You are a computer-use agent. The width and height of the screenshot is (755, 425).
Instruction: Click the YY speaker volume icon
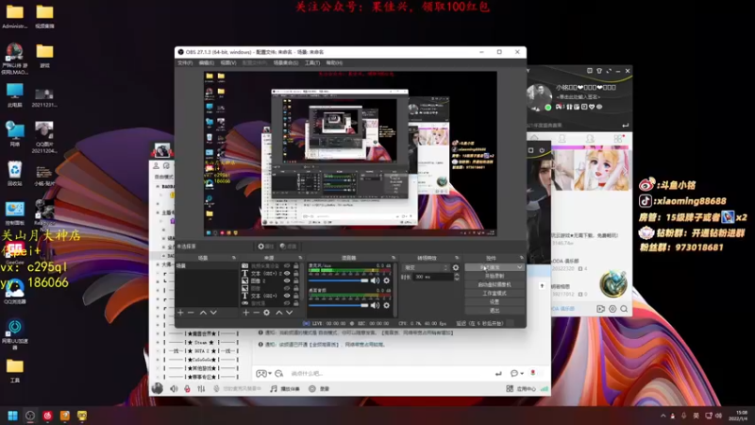pos(174,388)
